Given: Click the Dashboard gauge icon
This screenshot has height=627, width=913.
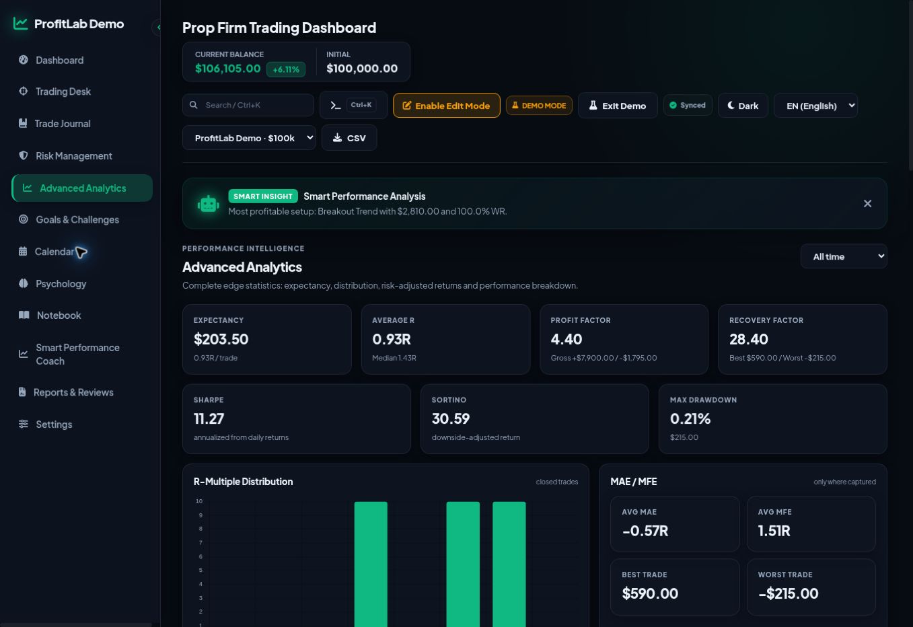Looking at the screenshot, I should point(24,60).
